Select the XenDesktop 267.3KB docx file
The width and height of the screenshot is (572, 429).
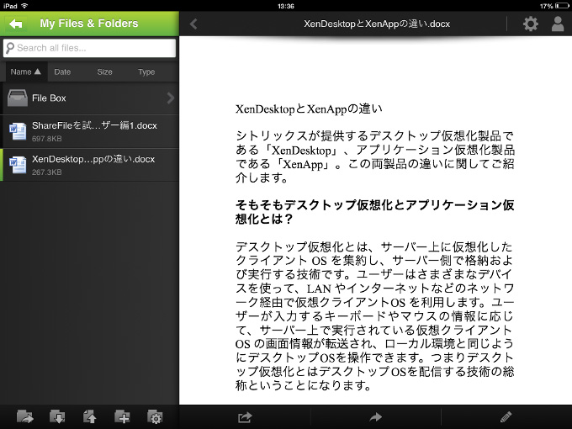[89, 165]
